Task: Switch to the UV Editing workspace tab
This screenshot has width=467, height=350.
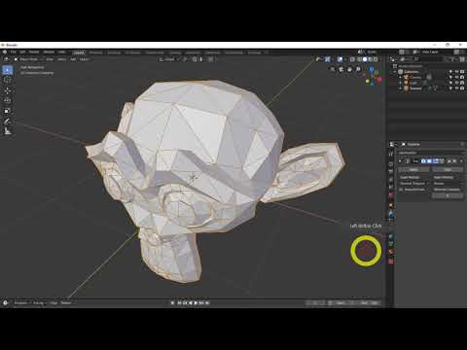Action: (x=133, y=52)
